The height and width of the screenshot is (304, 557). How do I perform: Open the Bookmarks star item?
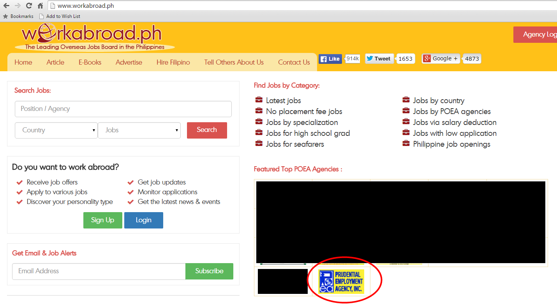coord(18,16)
